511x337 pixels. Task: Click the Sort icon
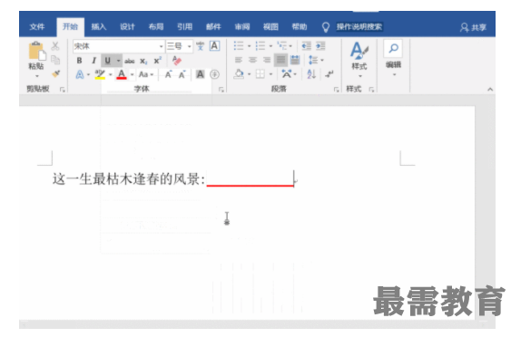pos(311,74)
